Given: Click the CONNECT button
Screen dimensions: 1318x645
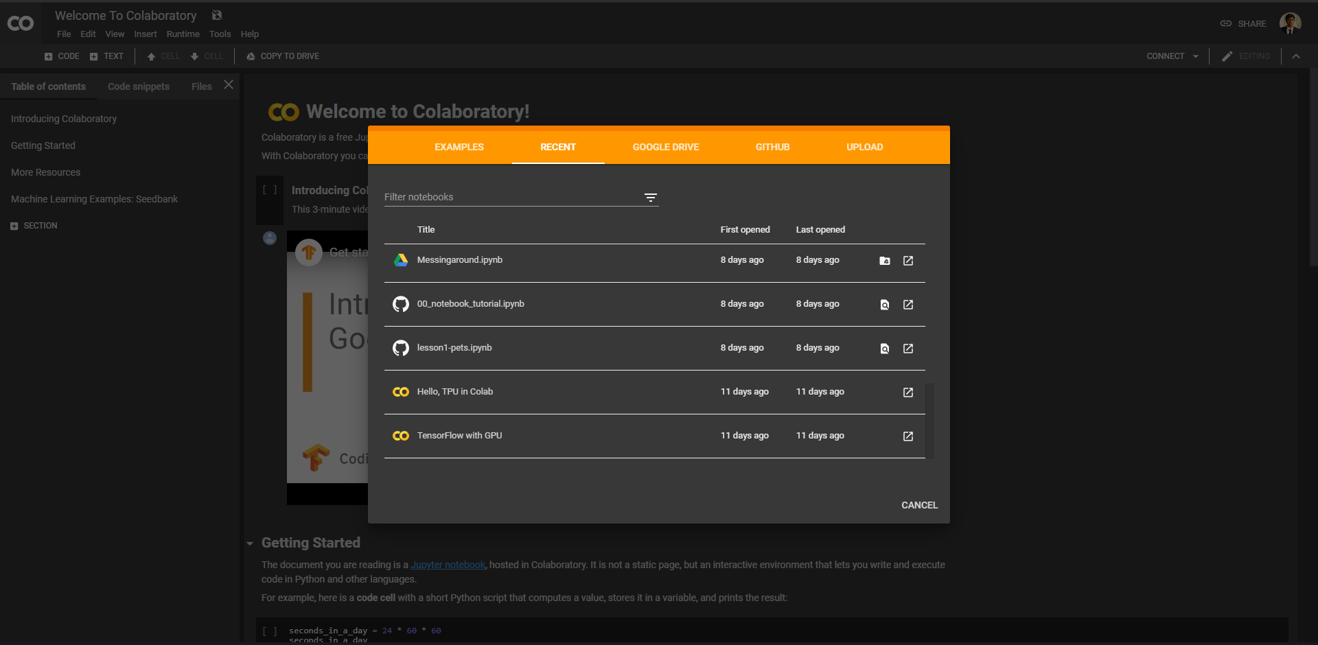Looking at the screenshot, I should click(x=1166, y=56).
